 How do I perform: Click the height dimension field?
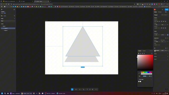click(x=163, y=35)
